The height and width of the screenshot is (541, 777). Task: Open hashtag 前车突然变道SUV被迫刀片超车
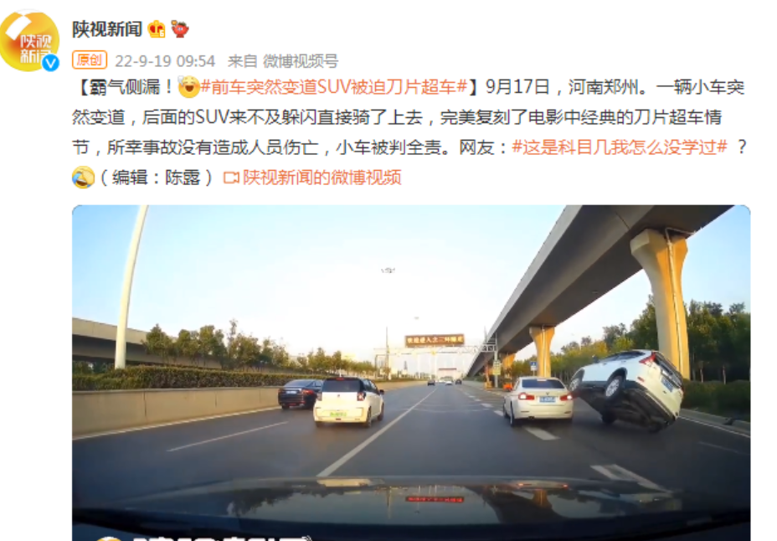(333, 87)
